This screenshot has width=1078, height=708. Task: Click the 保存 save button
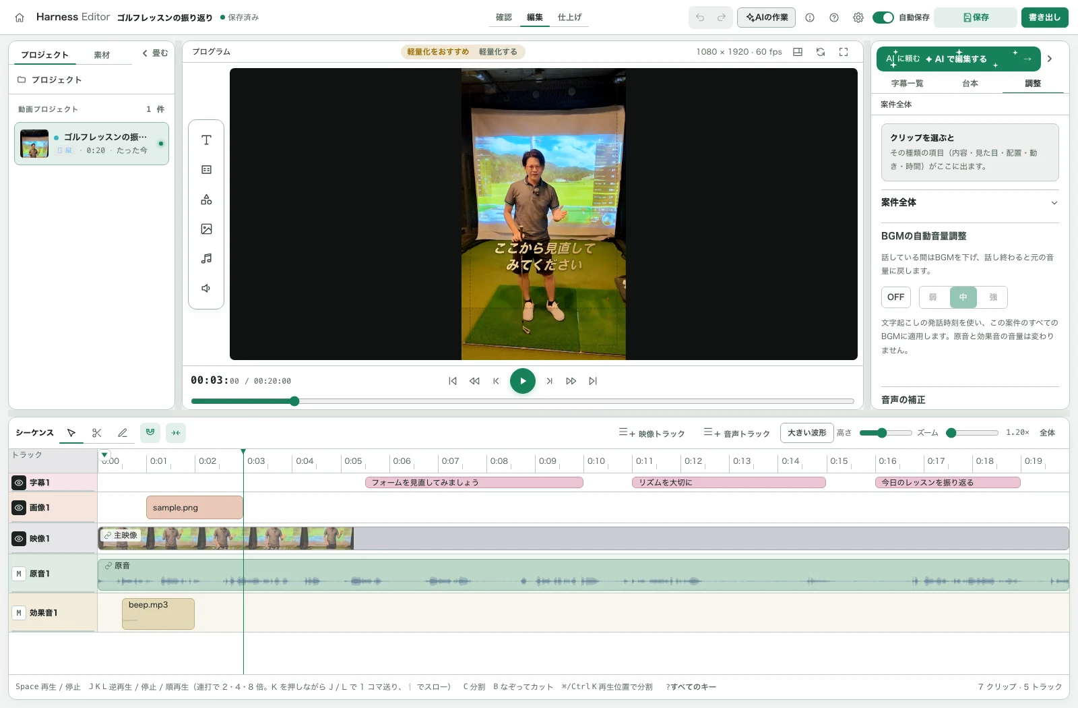(976, 18)
